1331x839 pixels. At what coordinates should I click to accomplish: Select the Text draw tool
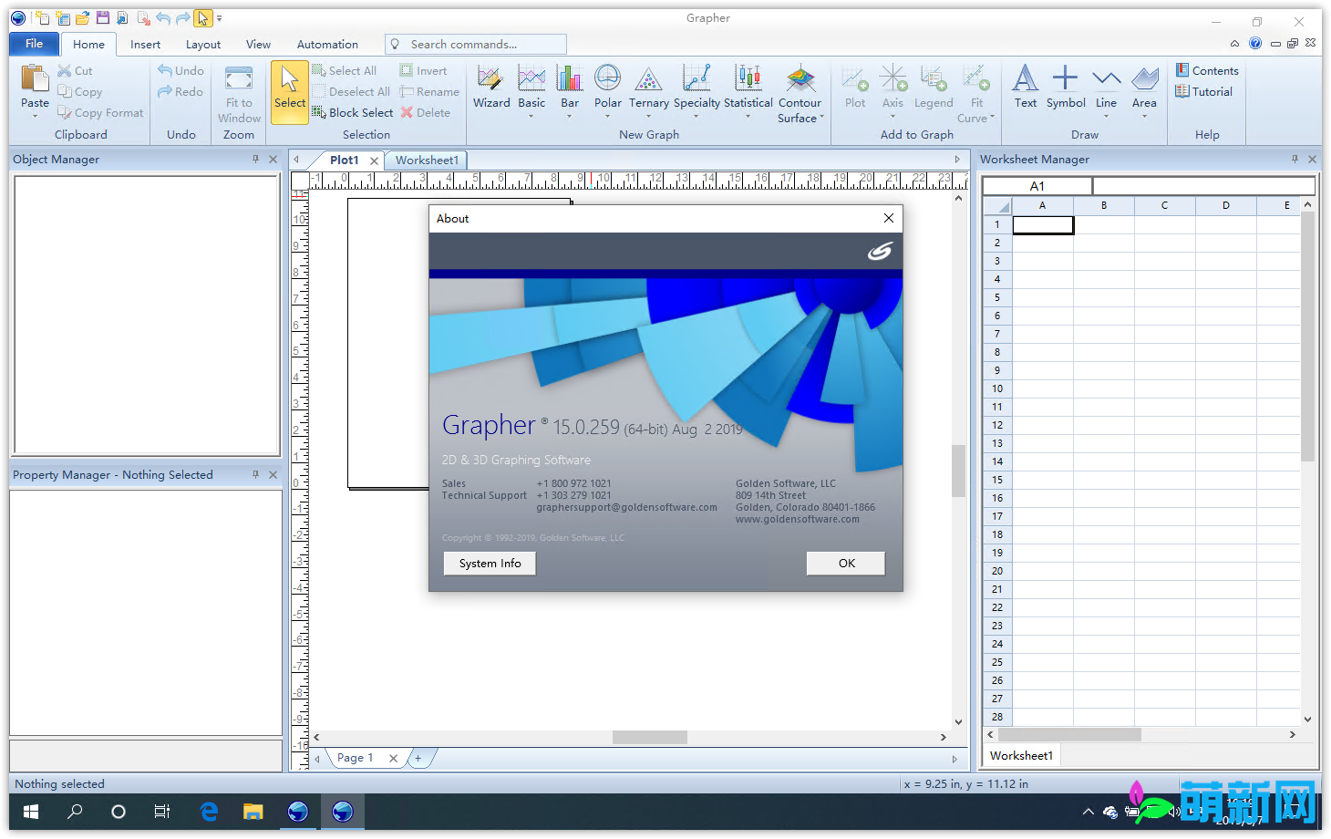click(x=1026, y=88)
